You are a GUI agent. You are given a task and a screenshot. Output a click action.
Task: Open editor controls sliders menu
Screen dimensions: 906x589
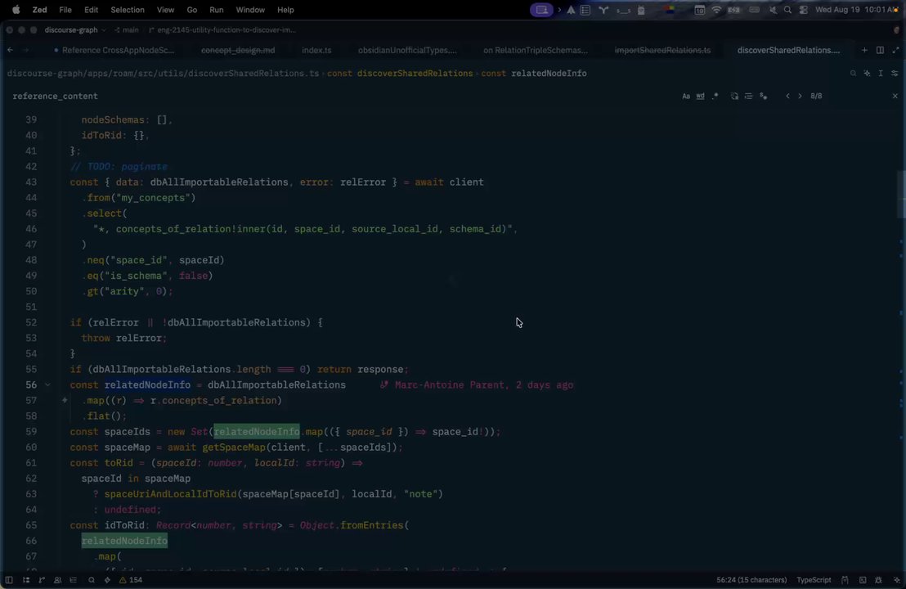895,74
